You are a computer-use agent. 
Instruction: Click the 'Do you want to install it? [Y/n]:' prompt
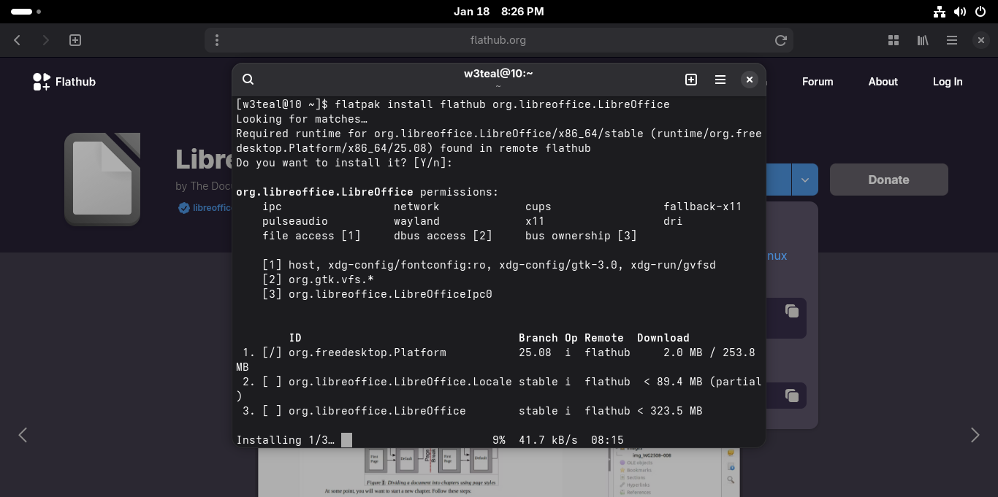click(x=344, y=163)
